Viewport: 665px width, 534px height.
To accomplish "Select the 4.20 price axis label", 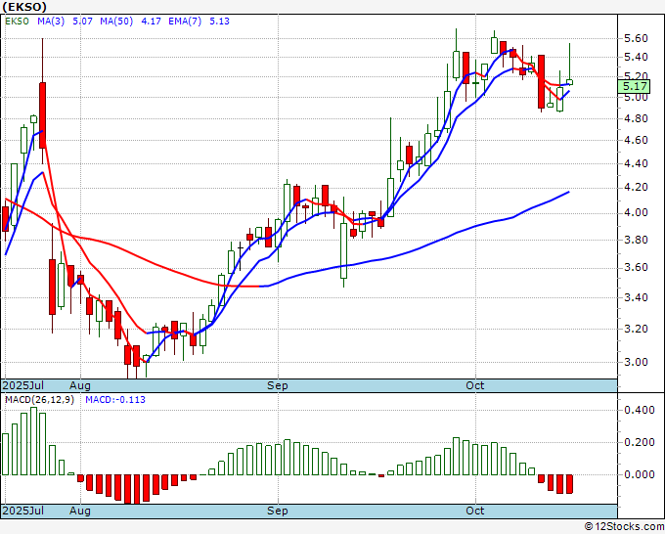I will click(x=636, y=188).
